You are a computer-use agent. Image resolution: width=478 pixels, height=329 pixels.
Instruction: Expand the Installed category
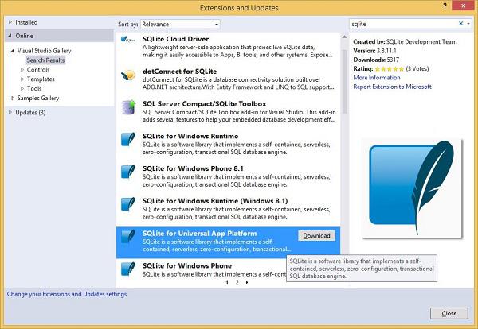[10, 22]
